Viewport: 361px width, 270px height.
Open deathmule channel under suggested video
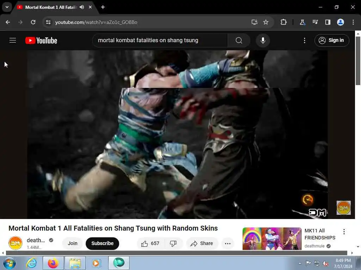click(x=314, y=246)
